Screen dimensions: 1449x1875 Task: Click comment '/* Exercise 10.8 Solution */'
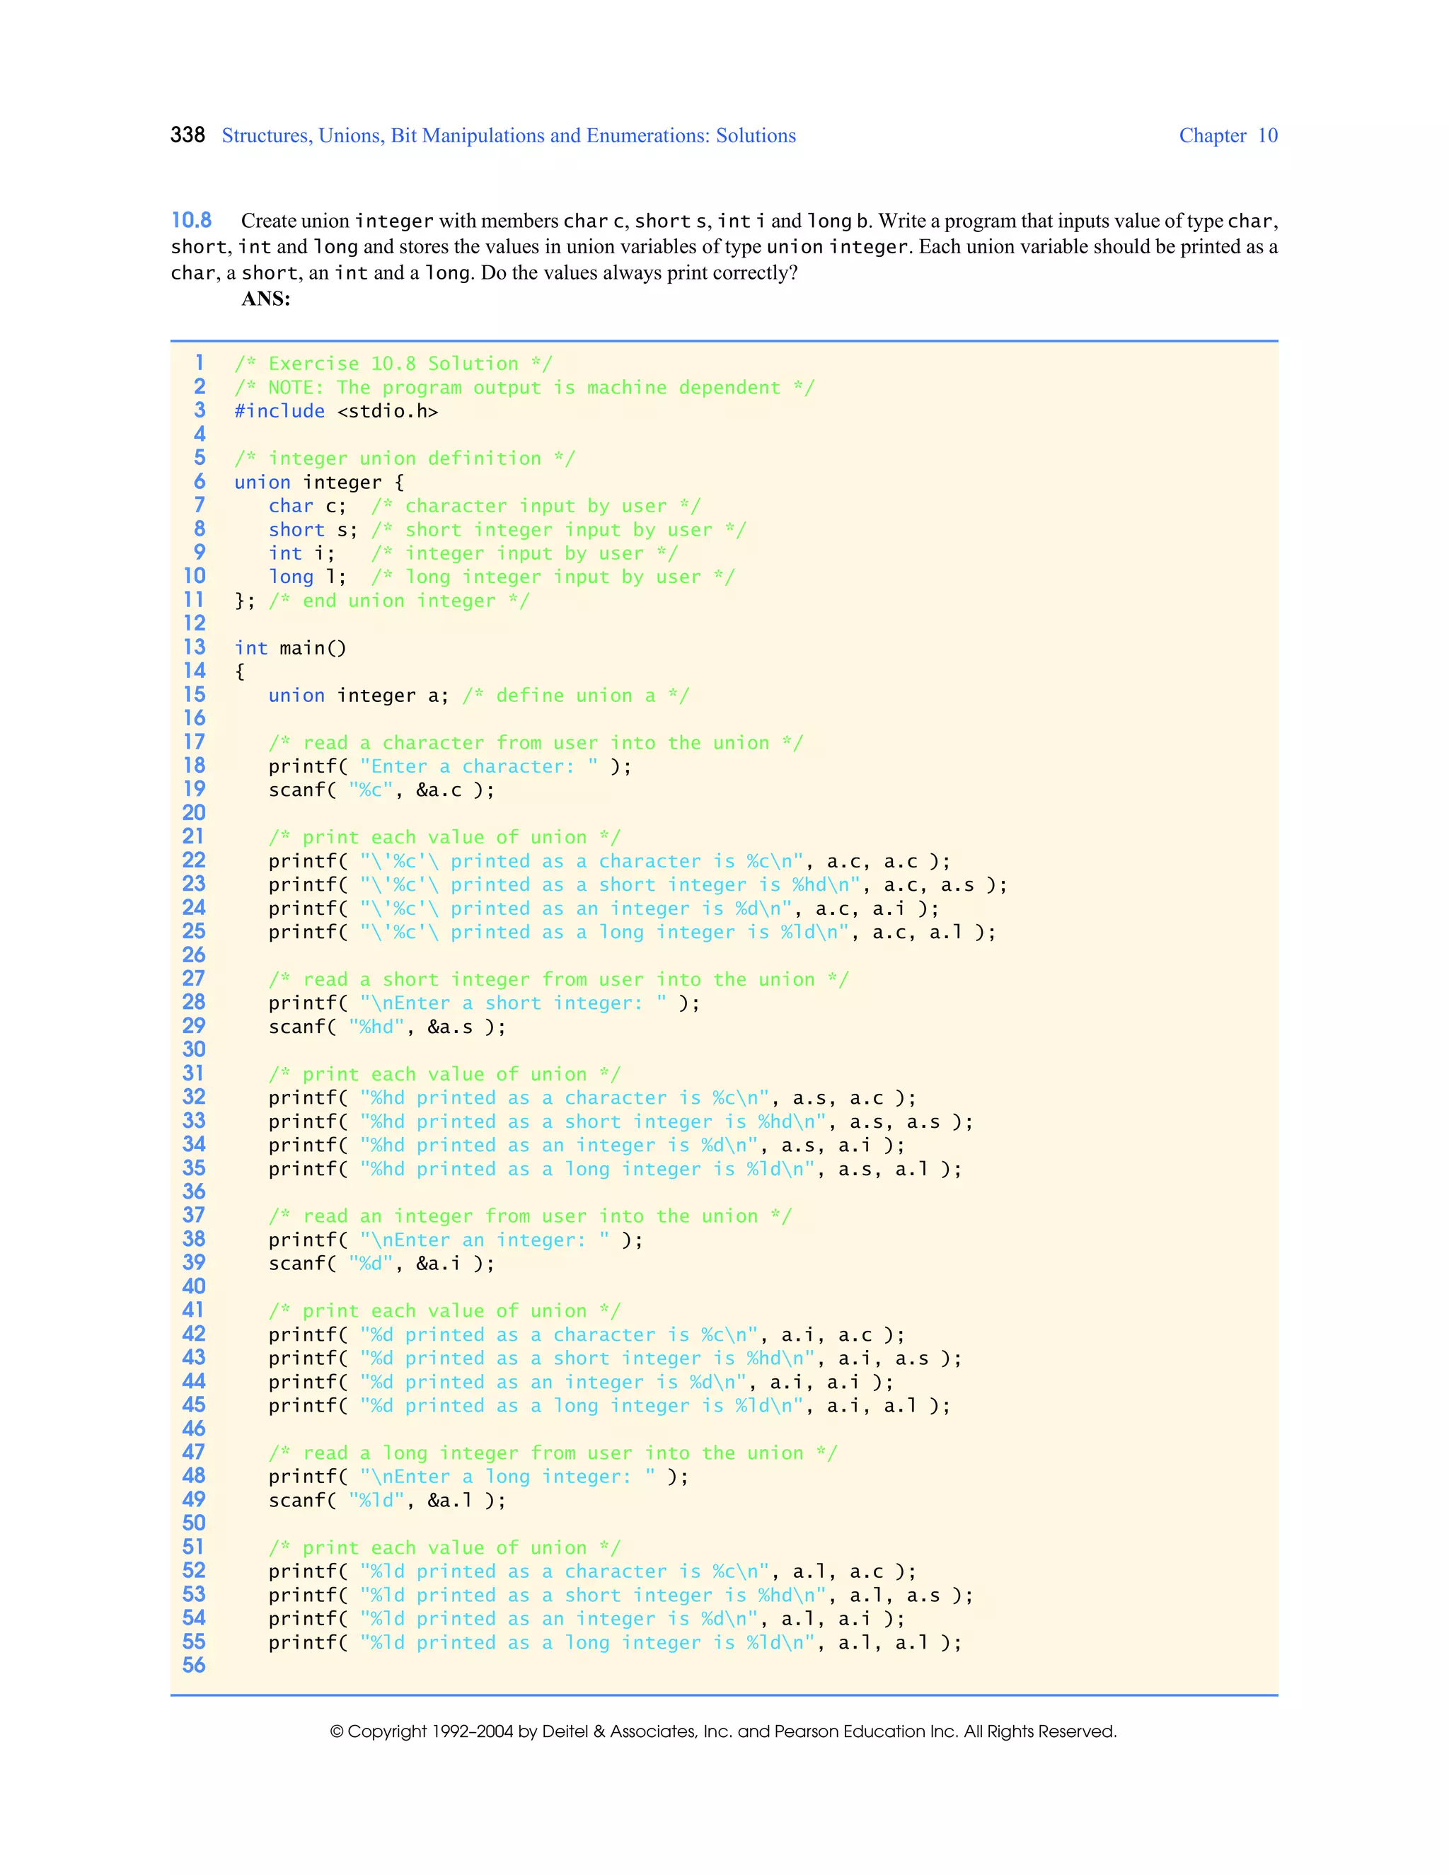[394, 363]
